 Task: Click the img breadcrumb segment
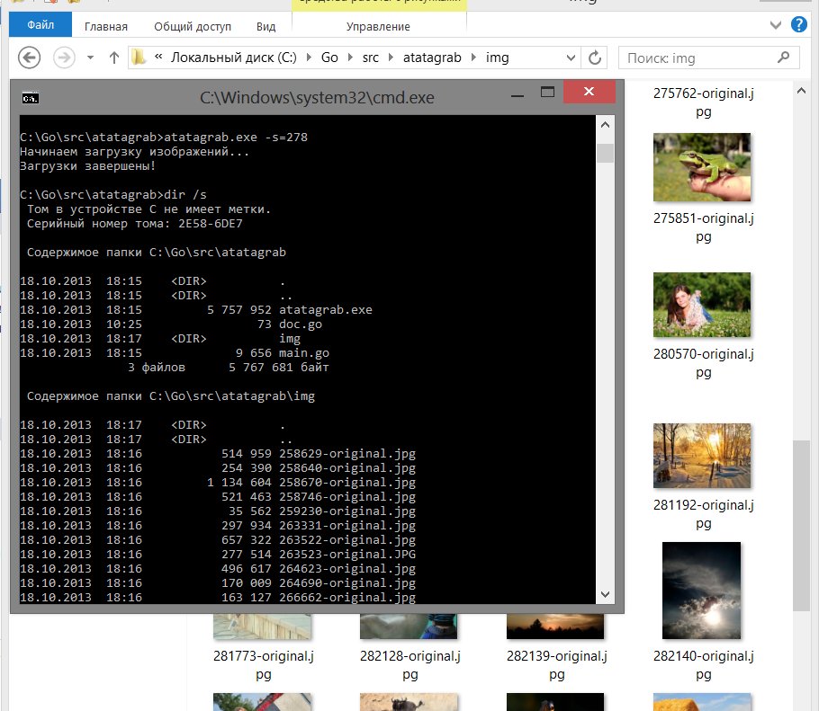point(497,58)
